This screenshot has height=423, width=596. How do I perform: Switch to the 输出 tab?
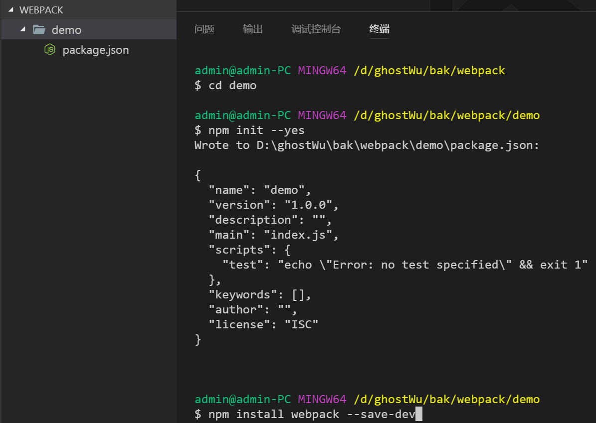[253, 29]
